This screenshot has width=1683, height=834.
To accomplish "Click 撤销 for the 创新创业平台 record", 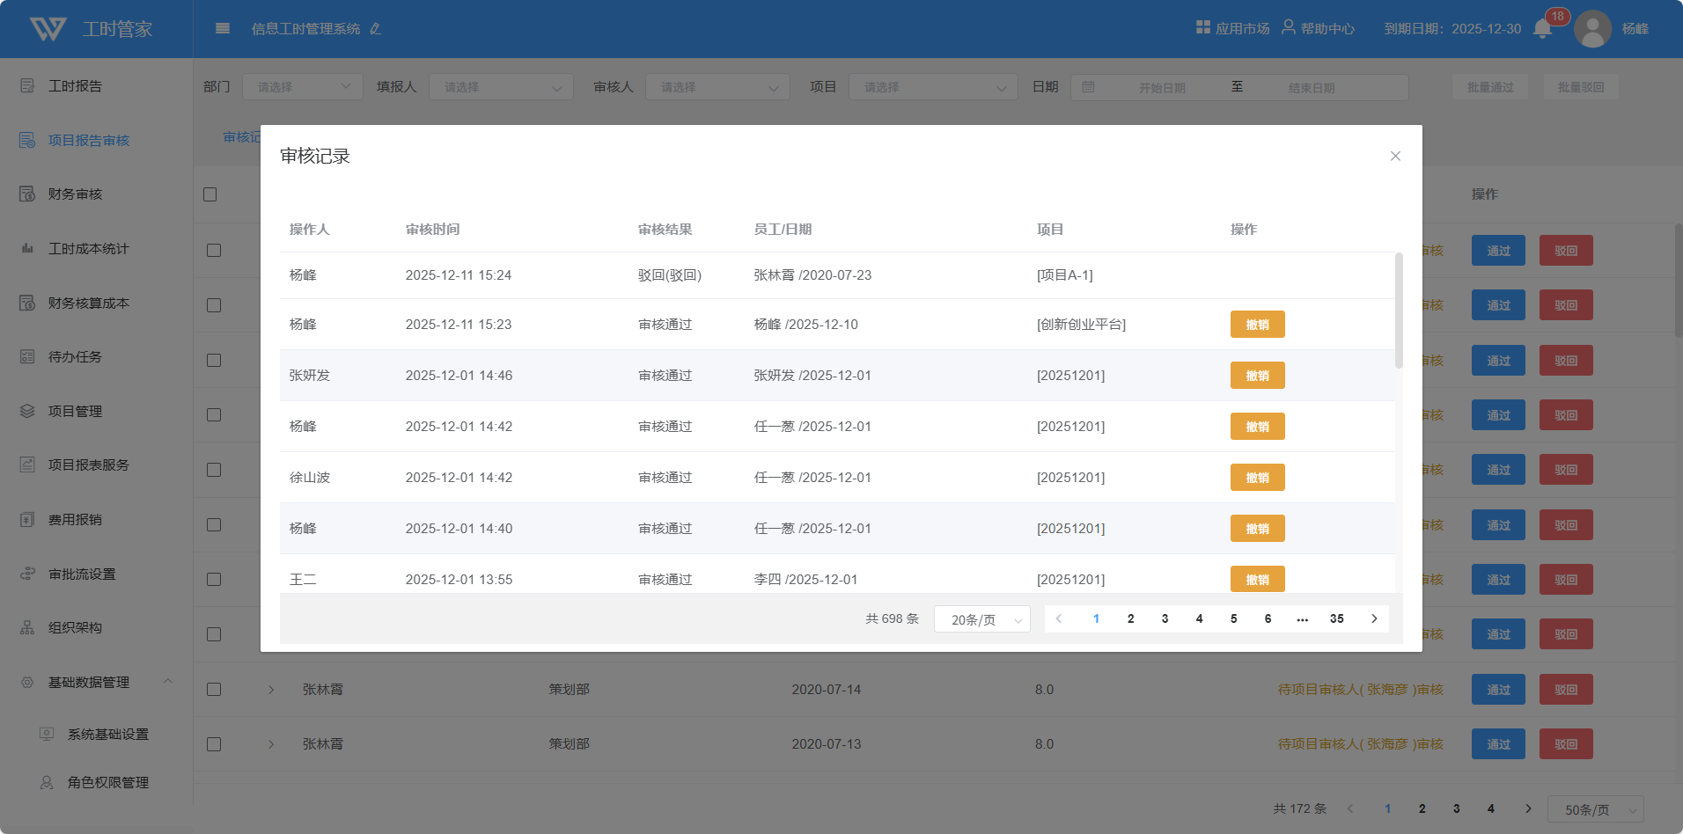I will (1257, 325).
